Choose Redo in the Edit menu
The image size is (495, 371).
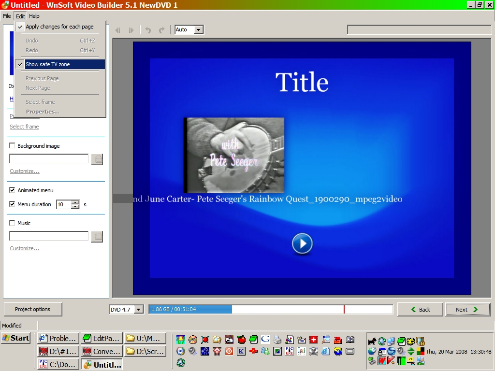point(60,50)
